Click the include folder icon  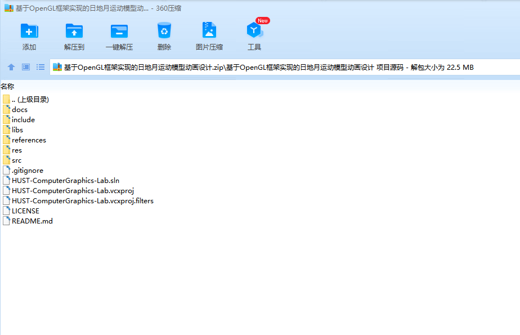click(x=6, y=120)
